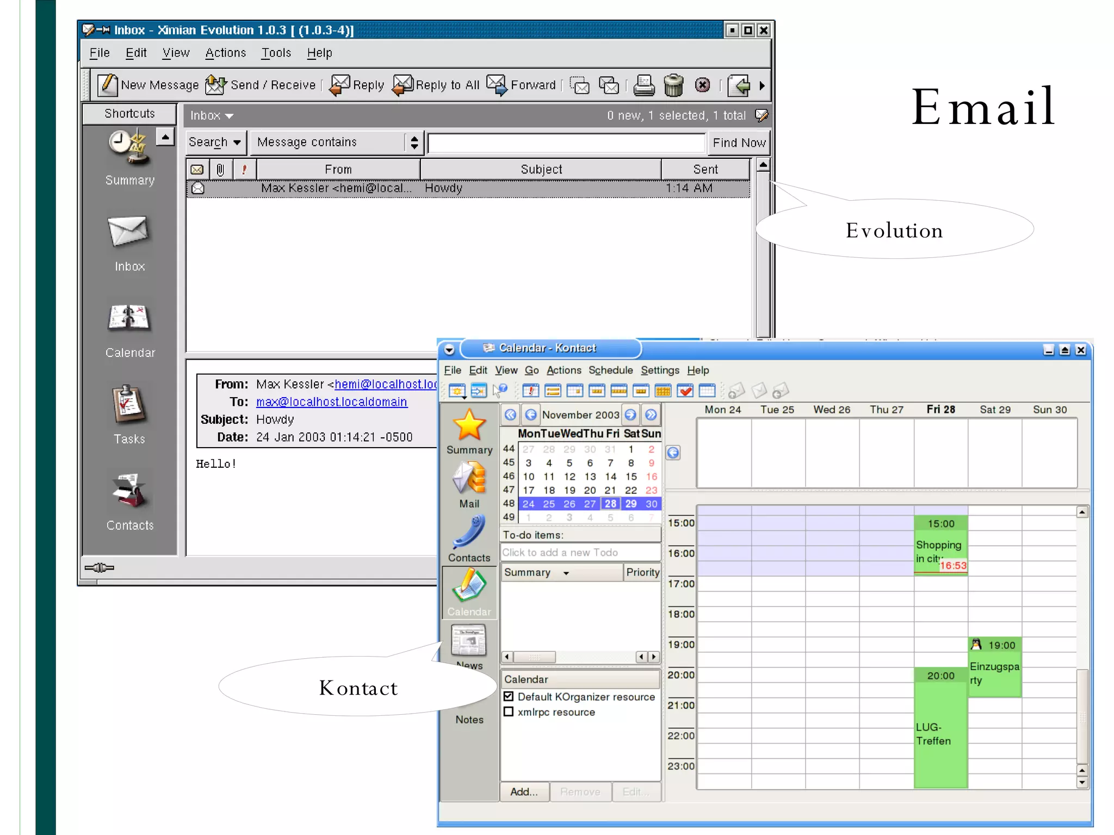The height and width of the screenshot is (835, 1114).
Task: Click the hemi@localhost sender email link
Action: pos(386,384)
